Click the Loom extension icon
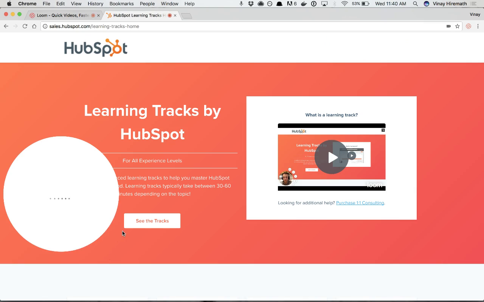This screenshot has width=484, height=302. pyautogui.click(x=468, y=26)
